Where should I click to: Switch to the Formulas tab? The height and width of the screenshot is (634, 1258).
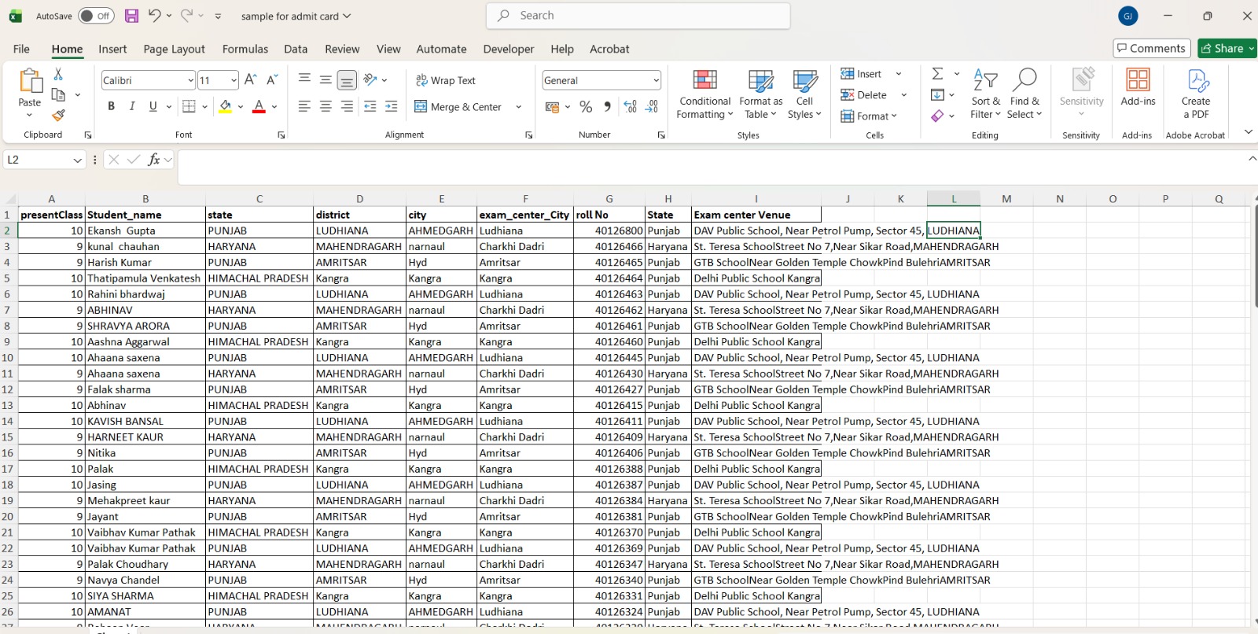pyautogui.click(x=245, y=49)
